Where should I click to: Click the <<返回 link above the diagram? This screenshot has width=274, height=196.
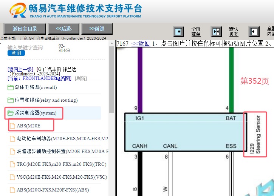[141, 44]
